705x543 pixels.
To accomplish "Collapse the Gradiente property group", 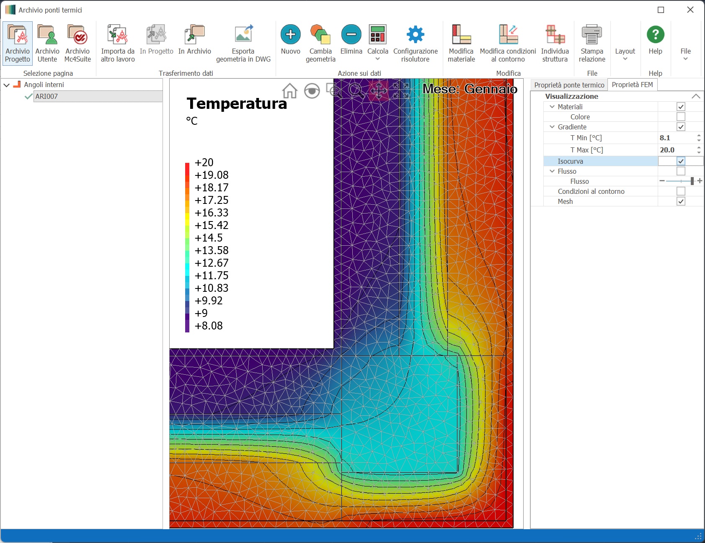I will tap(552, 127).
